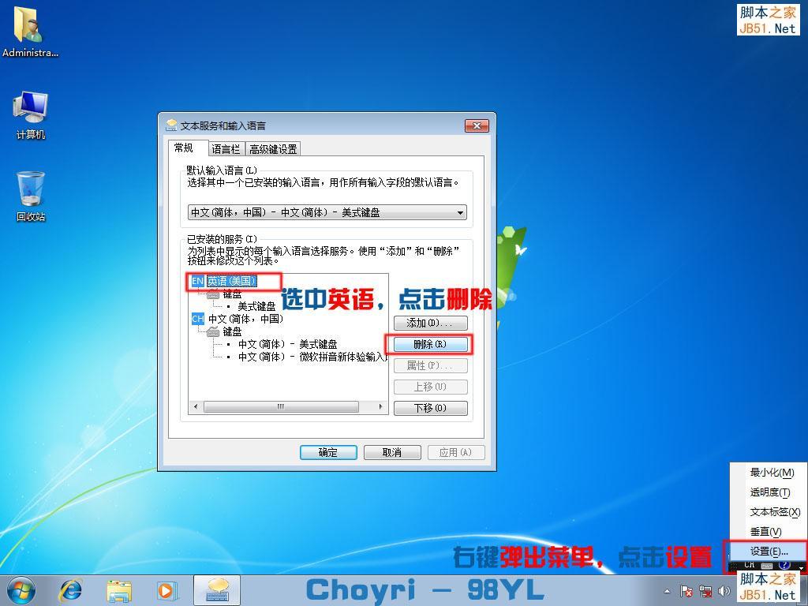
Task: Click the CH language indicator icon
Action: tap(748, 565)
